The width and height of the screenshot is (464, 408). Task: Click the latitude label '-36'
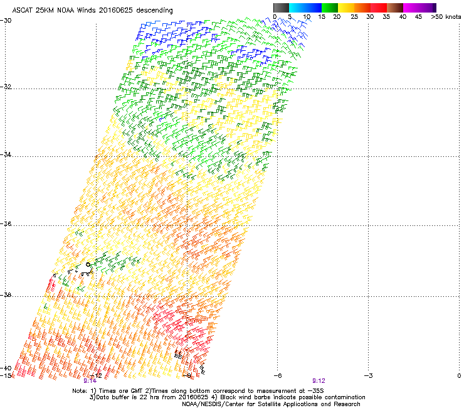point(6,223)
